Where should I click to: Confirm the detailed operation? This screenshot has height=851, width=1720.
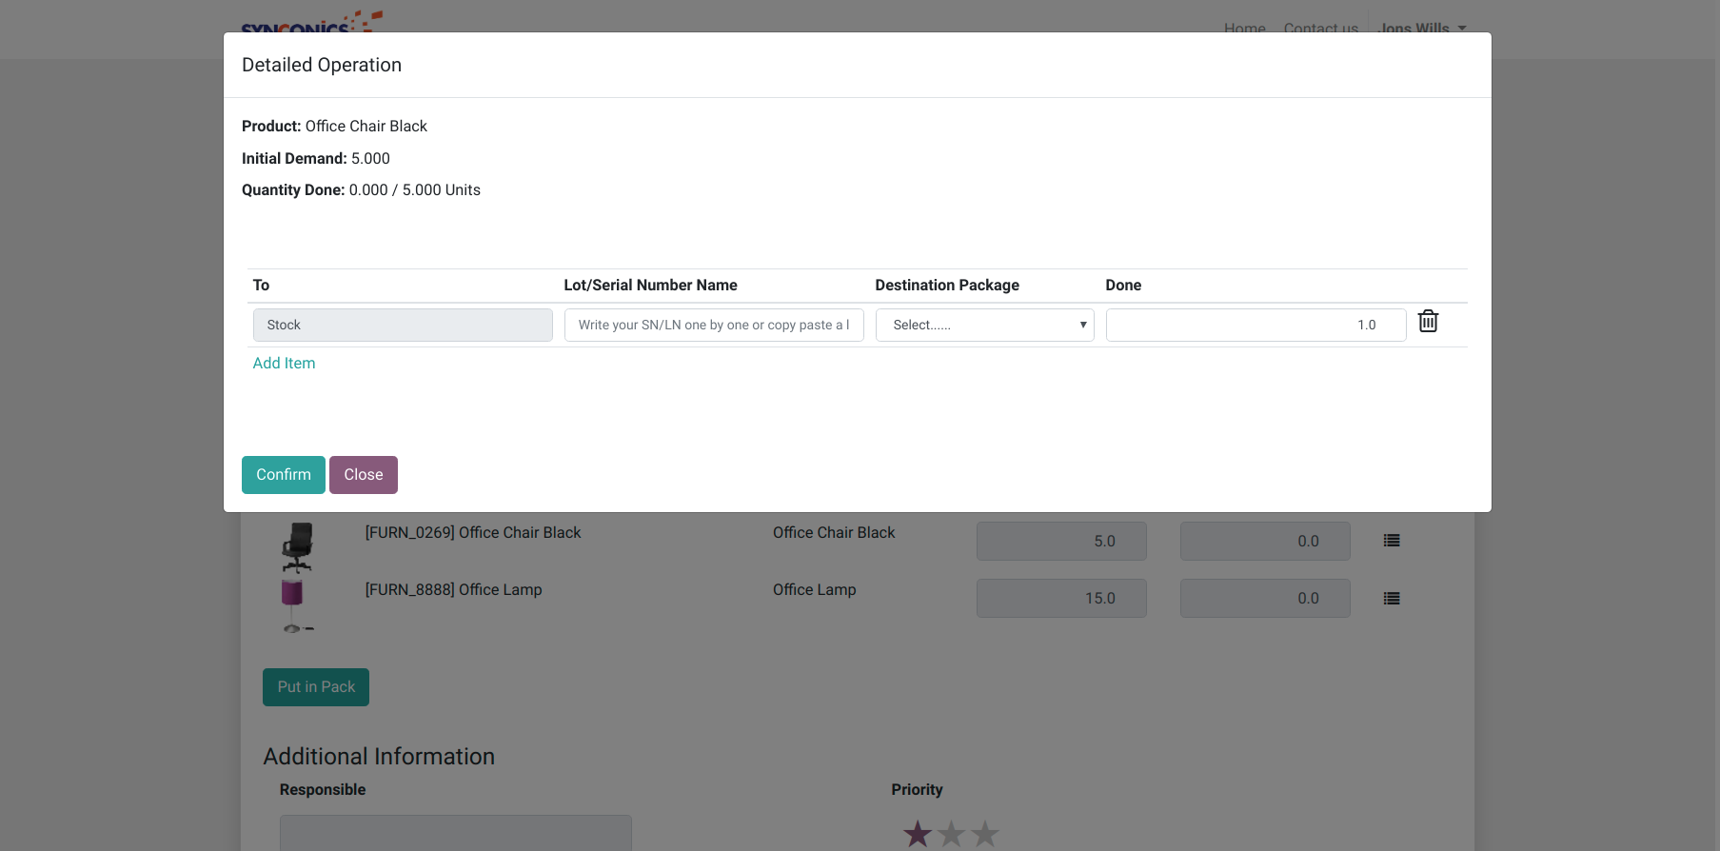coord(283,475)
